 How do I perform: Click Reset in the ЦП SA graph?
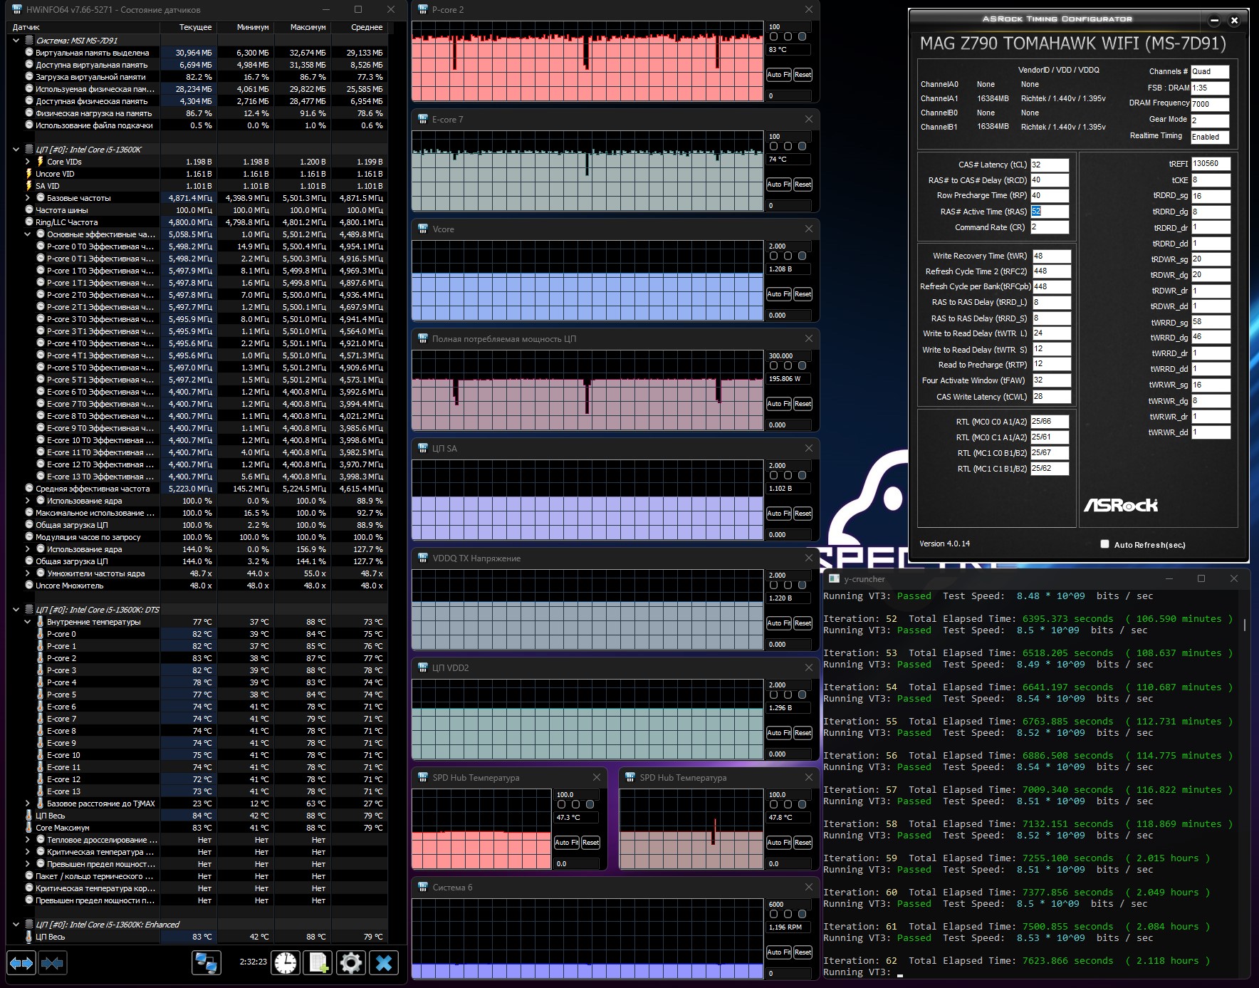tap(803, 514)
